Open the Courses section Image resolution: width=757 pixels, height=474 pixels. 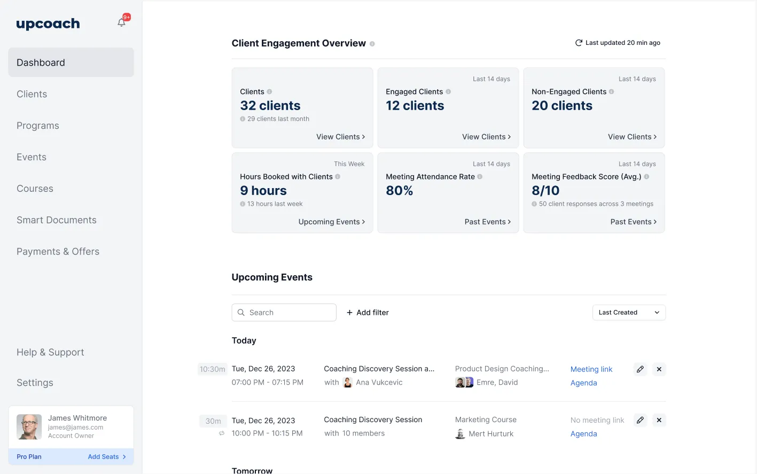tap(35, 188)
